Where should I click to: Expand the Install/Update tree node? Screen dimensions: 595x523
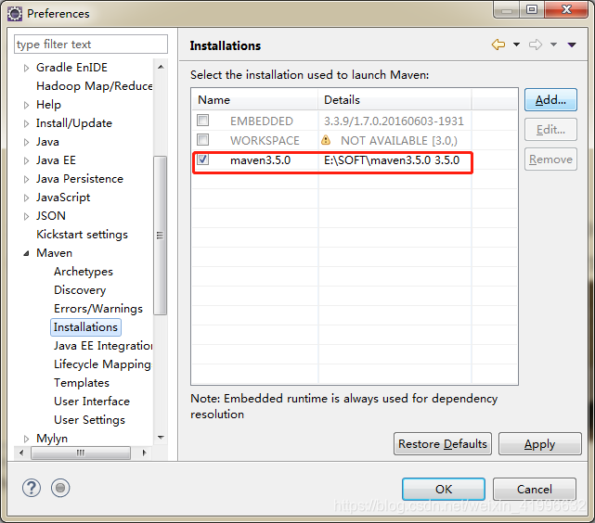coord(26,123)
